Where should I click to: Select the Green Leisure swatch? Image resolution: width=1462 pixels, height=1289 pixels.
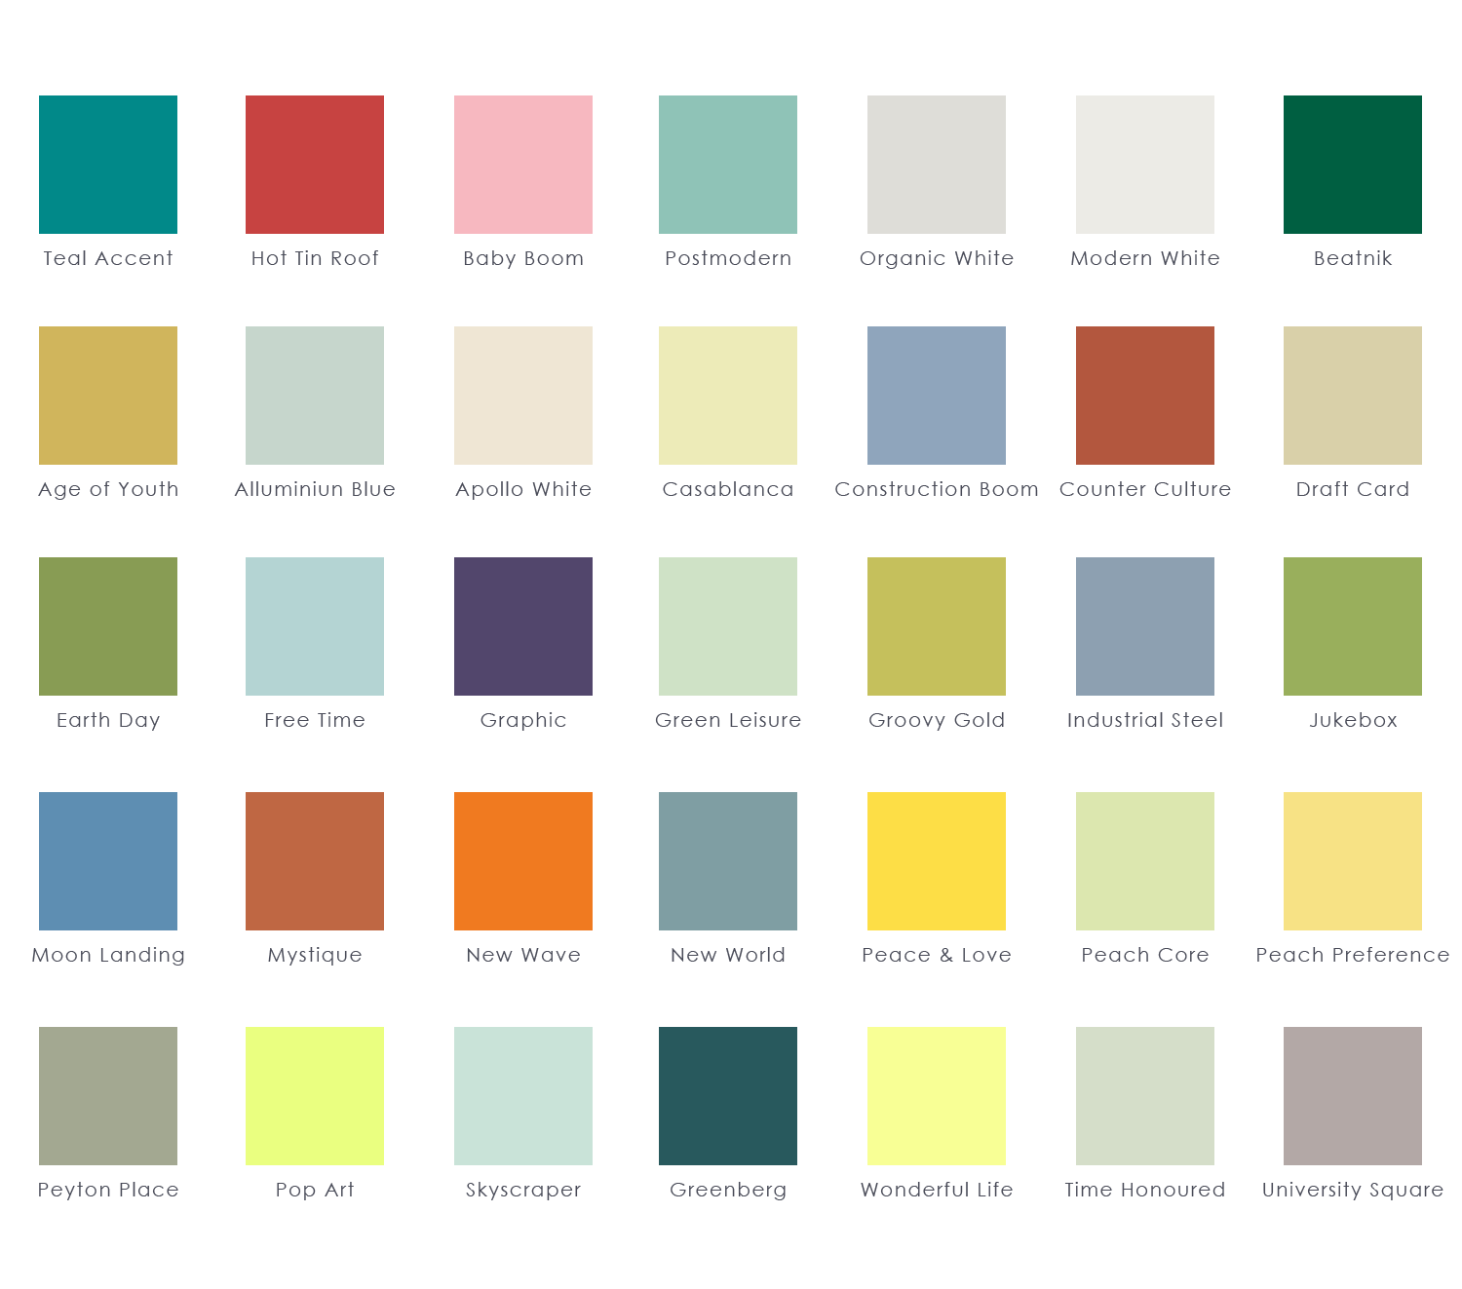(728, 626)
